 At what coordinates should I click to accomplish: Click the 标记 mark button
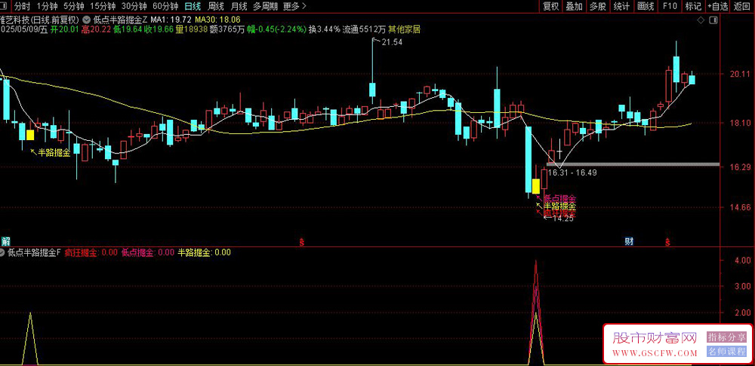click(x=693, y=6)
